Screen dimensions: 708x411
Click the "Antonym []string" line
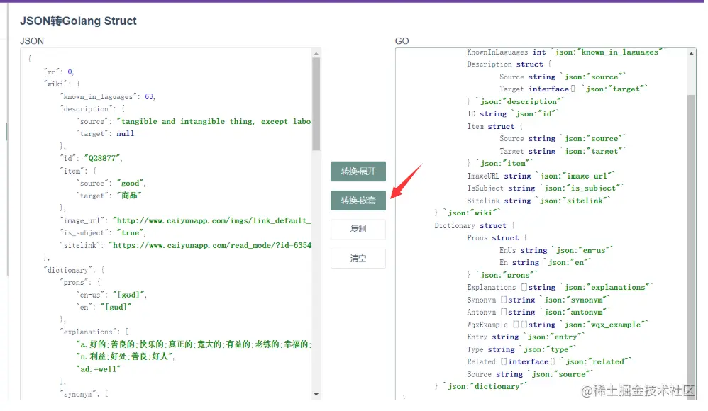[x=538, y=313]
